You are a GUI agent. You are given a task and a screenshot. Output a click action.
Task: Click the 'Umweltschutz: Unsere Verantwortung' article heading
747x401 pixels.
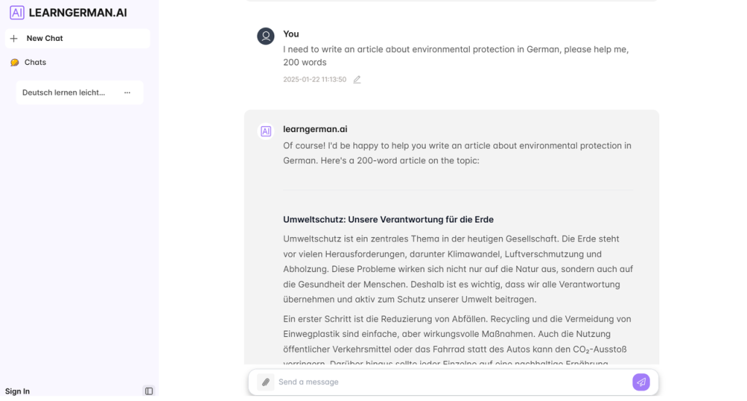pos(388,219)
